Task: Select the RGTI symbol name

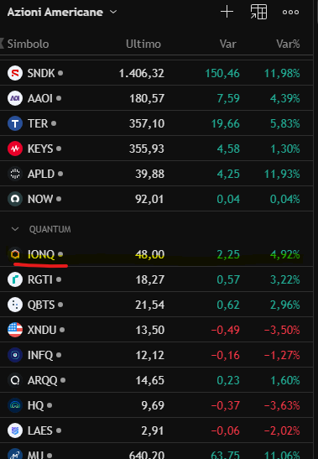Action: 40,279
